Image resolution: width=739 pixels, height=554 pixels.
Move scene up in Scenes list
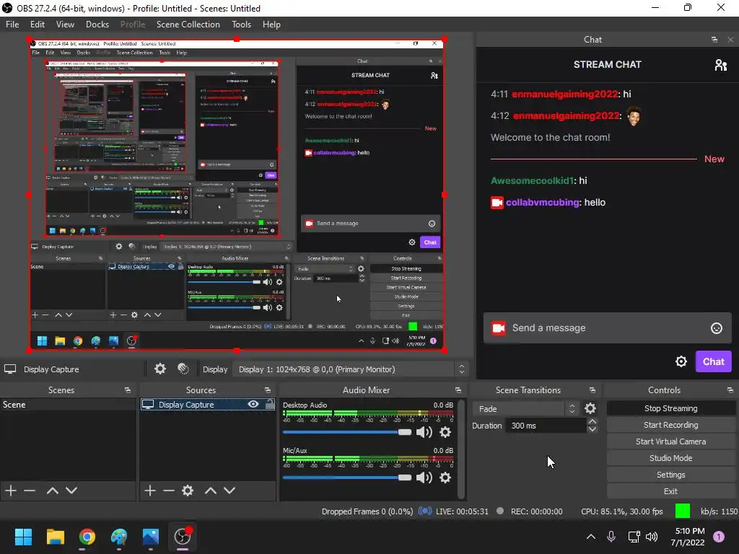(x=52, y=491)
